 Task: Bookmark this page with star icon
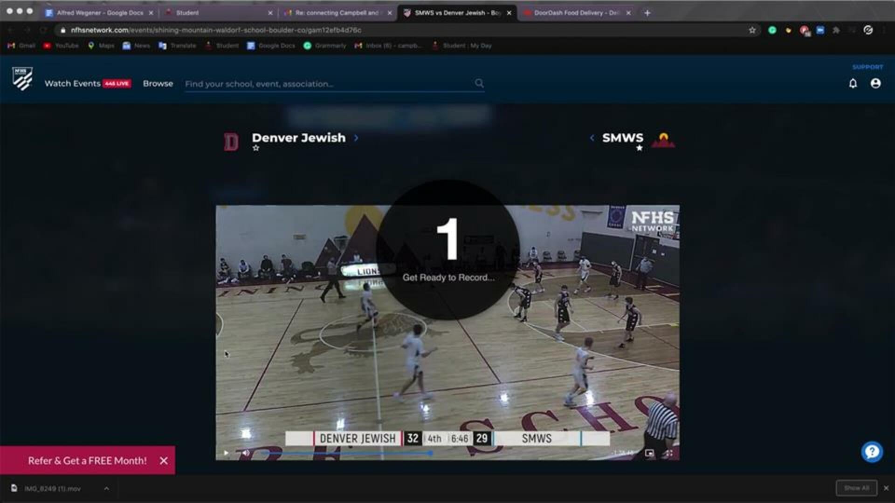[x=752, y=30]
